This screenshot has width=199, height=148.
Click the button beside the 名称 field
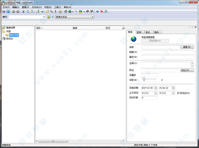(x=187, y=47)
